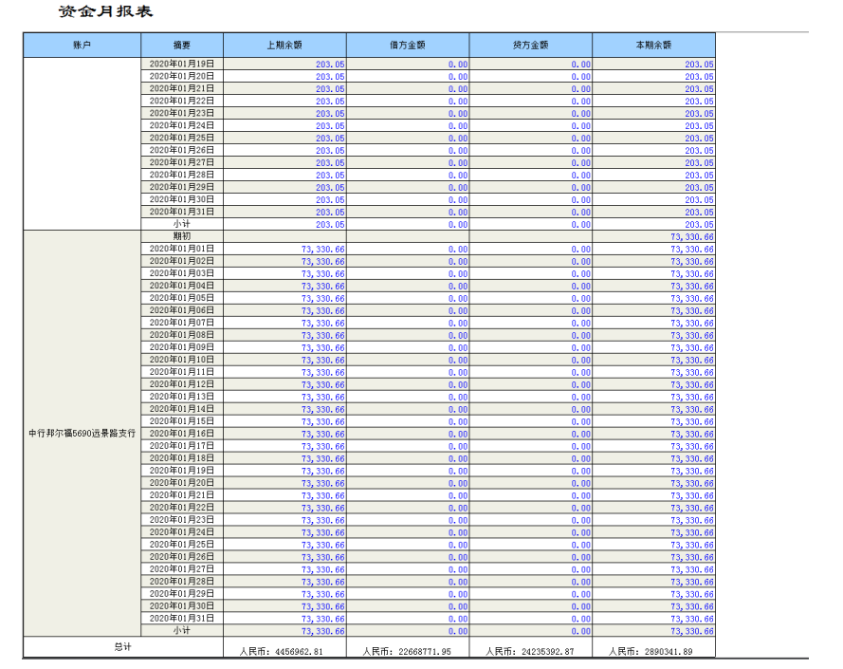Select the date cell 2020年01月14日
The width and height of the screenshot is (843, 669).
point(182,409)
